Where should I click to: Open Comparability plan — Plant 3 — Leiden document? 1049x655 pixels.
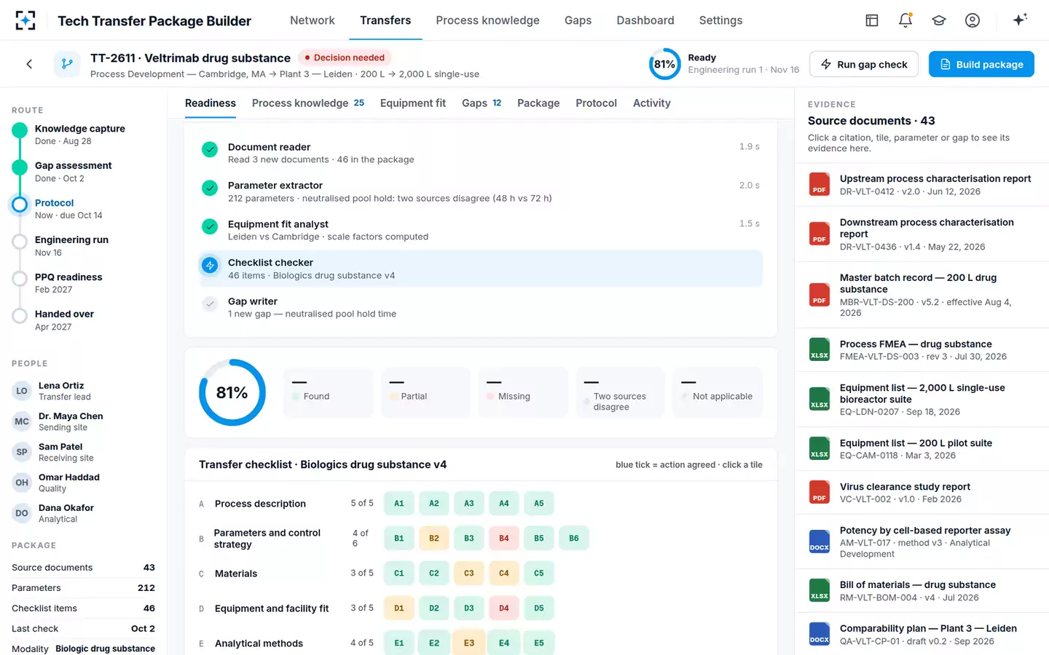tap(922, 634)
